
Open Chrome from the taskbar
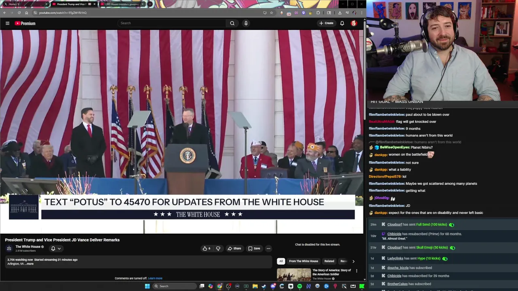pyautogui.click(x=219, y=286)
